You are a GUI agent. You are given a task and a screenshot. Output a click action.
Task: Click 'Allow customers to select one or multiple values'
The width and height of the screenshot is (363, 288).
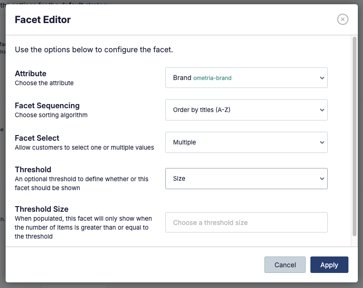tap(84, 148)
